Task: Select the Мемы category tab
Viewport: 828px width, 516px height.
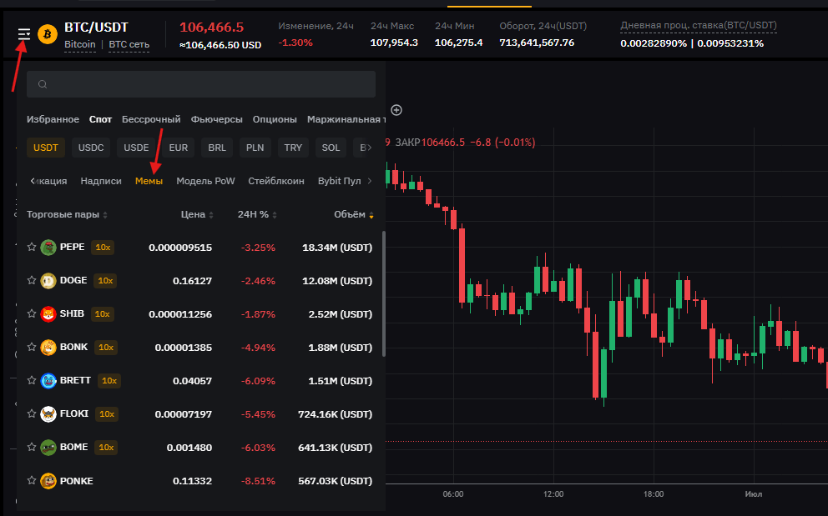Action: click(149, 181)
